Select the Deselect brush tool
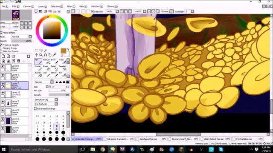This screenshot has height=153, width=273. pos(62,68)
